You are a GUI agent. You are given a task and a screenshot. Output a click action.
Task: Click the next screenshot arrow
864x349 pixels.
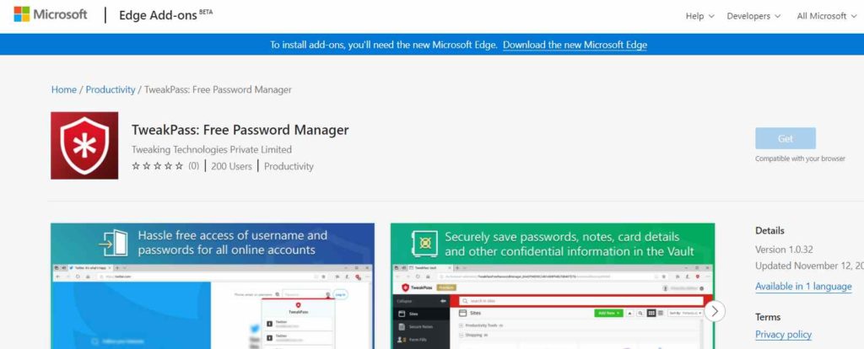pos(715,311)
